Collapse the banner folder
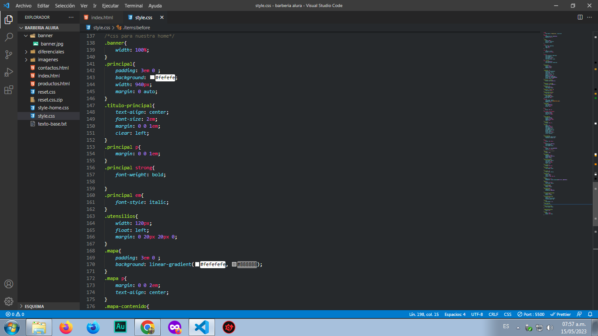This screenshot has height=336, width=598. pyautogui.click(x=49, y=35)
